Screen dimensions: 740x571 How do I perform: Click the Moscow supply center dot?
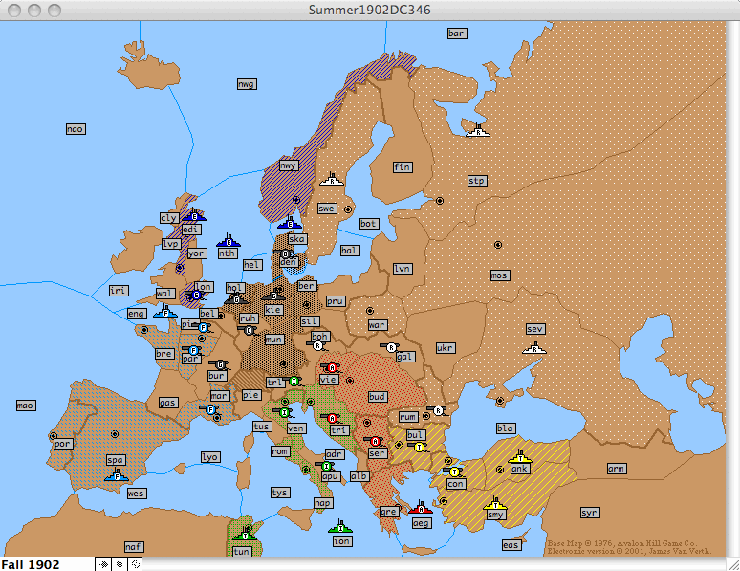coord(498,245)
